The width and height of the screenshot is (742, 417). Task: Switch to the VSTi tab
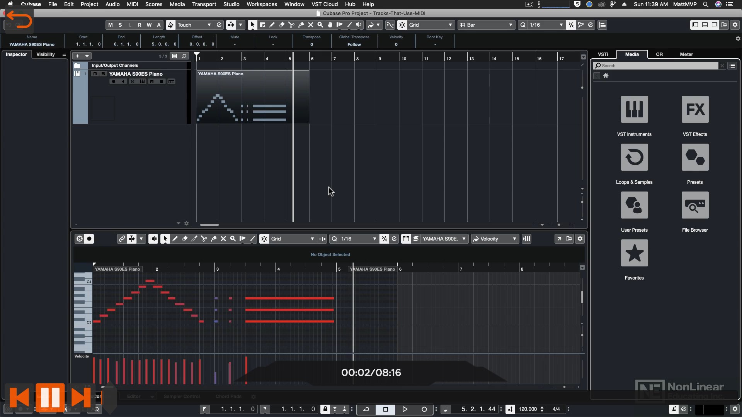click(602, 54)
